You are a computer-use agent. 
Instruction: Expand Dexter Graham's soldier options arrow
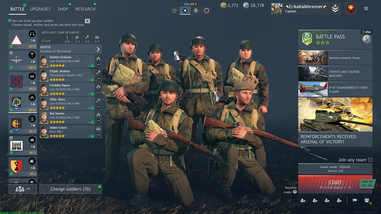point(98,65)
